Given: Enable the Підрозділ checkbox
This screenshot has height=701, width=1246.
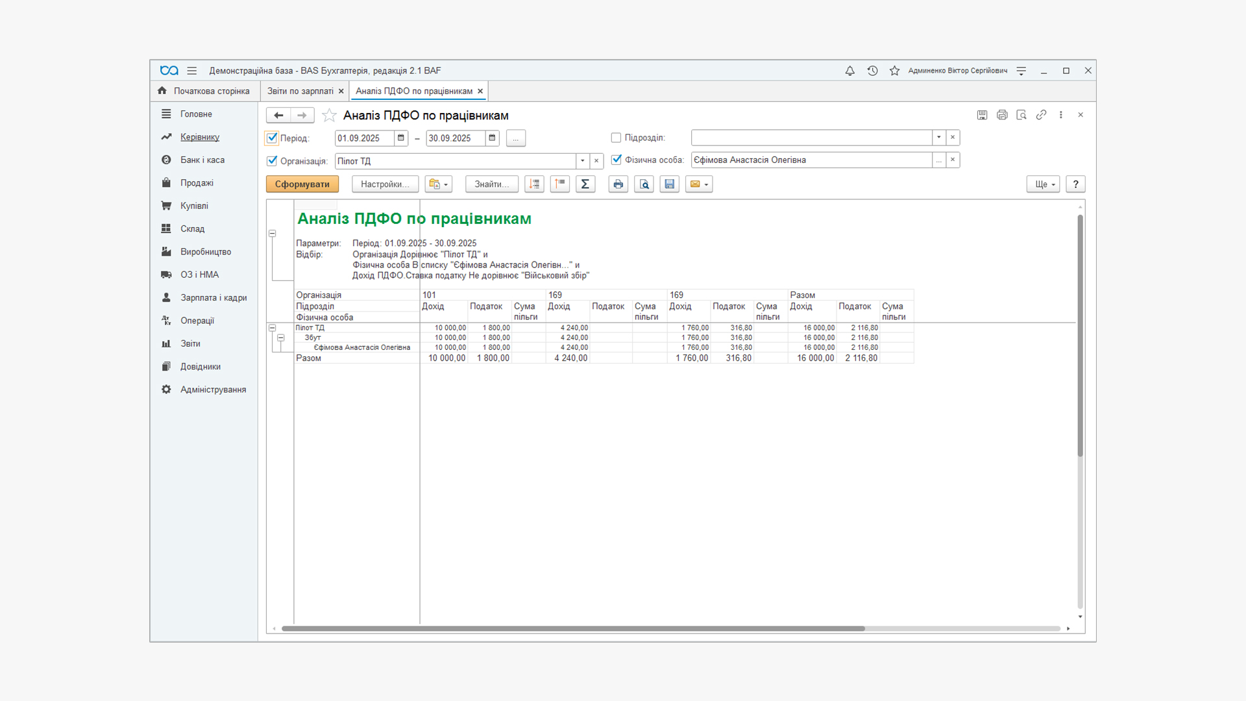Looking at the screenshot, I should point(616,138).
